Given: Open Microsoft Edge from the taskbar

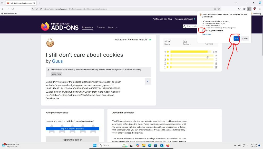Looking at the screenshot, I should point(150,145).
